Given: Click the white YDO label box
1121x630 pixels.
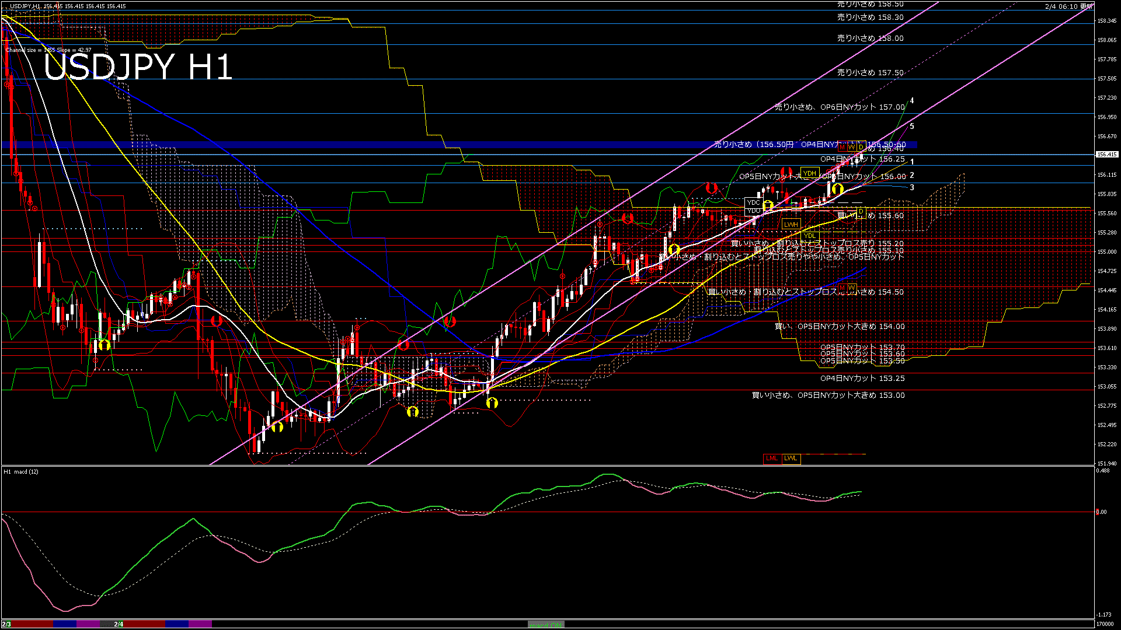Looking at the screenshot, I should click(753, 211).
